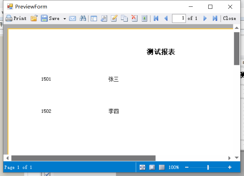Switch to page width view mode
Viewport: 244px width, 176px height.
[143, 167]
